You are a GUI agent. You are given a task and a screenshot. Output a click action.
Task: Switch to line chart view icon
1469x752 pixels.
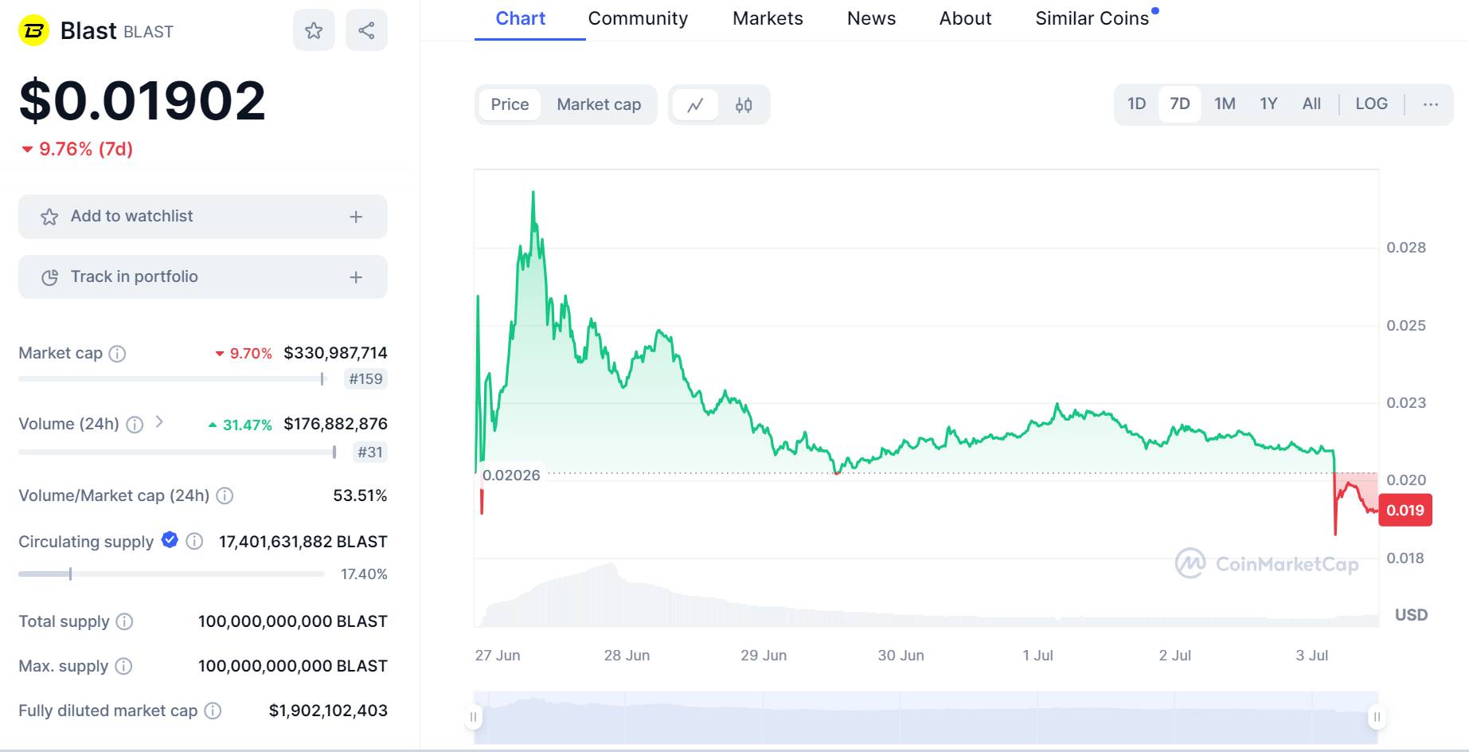click(x=695, y=105)
